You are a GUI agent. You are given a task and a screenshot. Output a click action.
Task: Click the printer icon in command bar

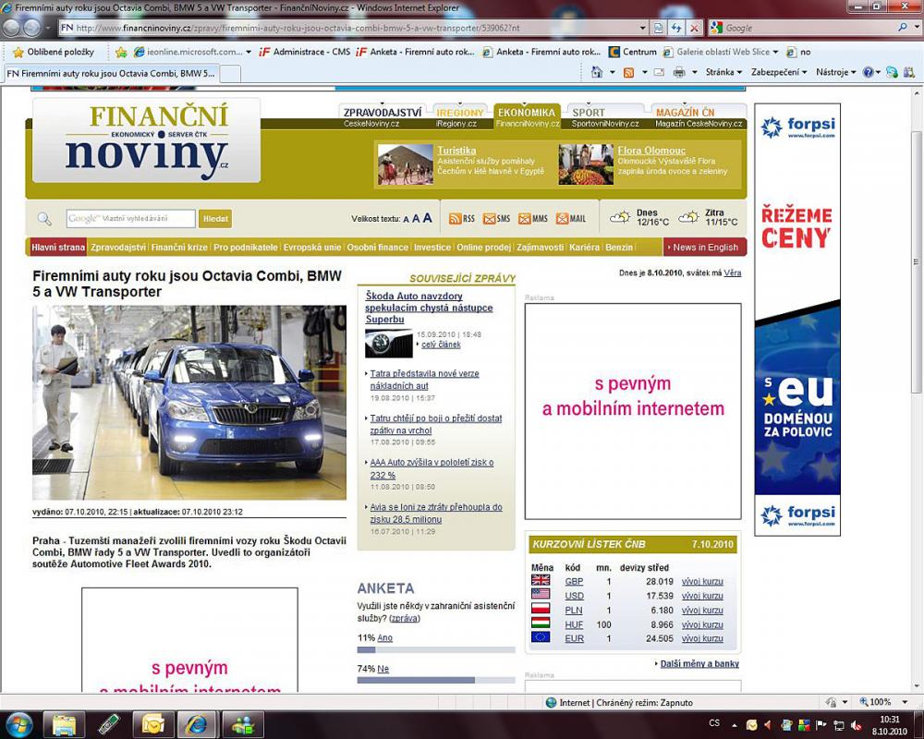pyautogui.click(x=679, y=72)
